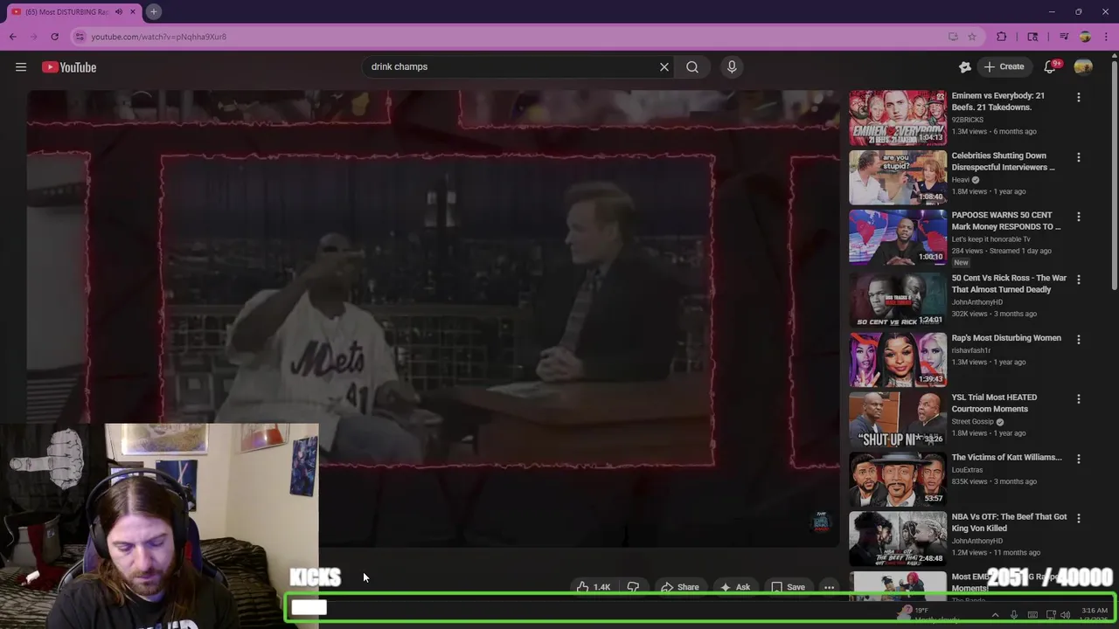This screenshot has height=629, width=1119.
Task: Dislike the video
Action: (633, 587)
